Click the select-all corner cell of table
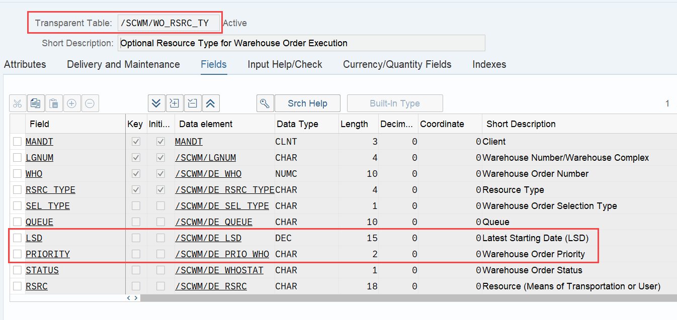The image size is (677, 320). 18,124
